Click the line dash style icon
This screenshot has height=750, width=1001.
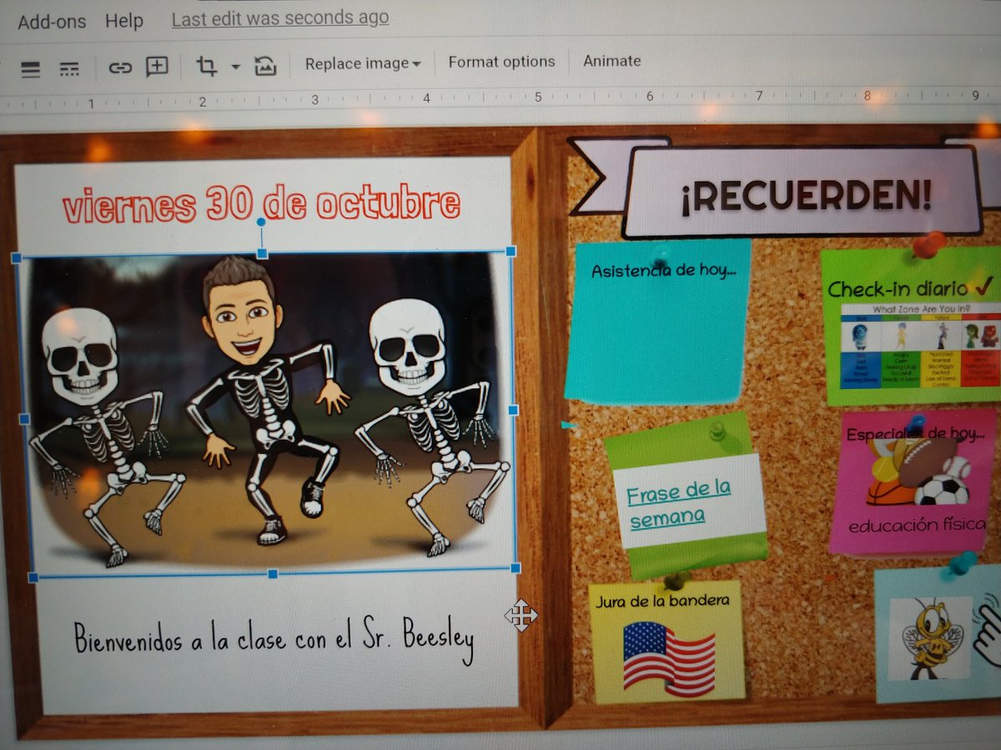click(69, 68)
